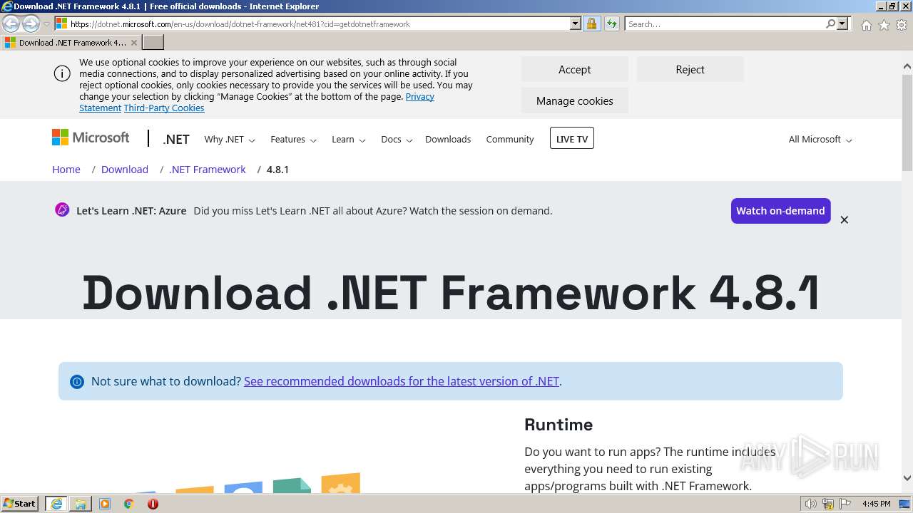Image resolution: width=913 pixels, height=513 pixels.
Task: Open the Downloads nav item
Action: 448,140
